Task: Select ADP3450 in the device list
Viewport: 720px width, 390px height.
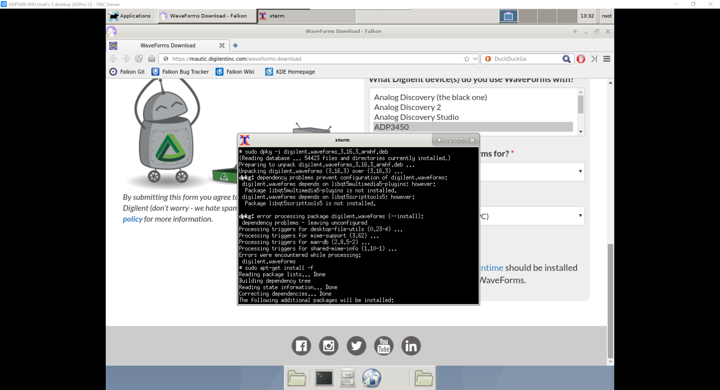Action: (x=473, y=127)
